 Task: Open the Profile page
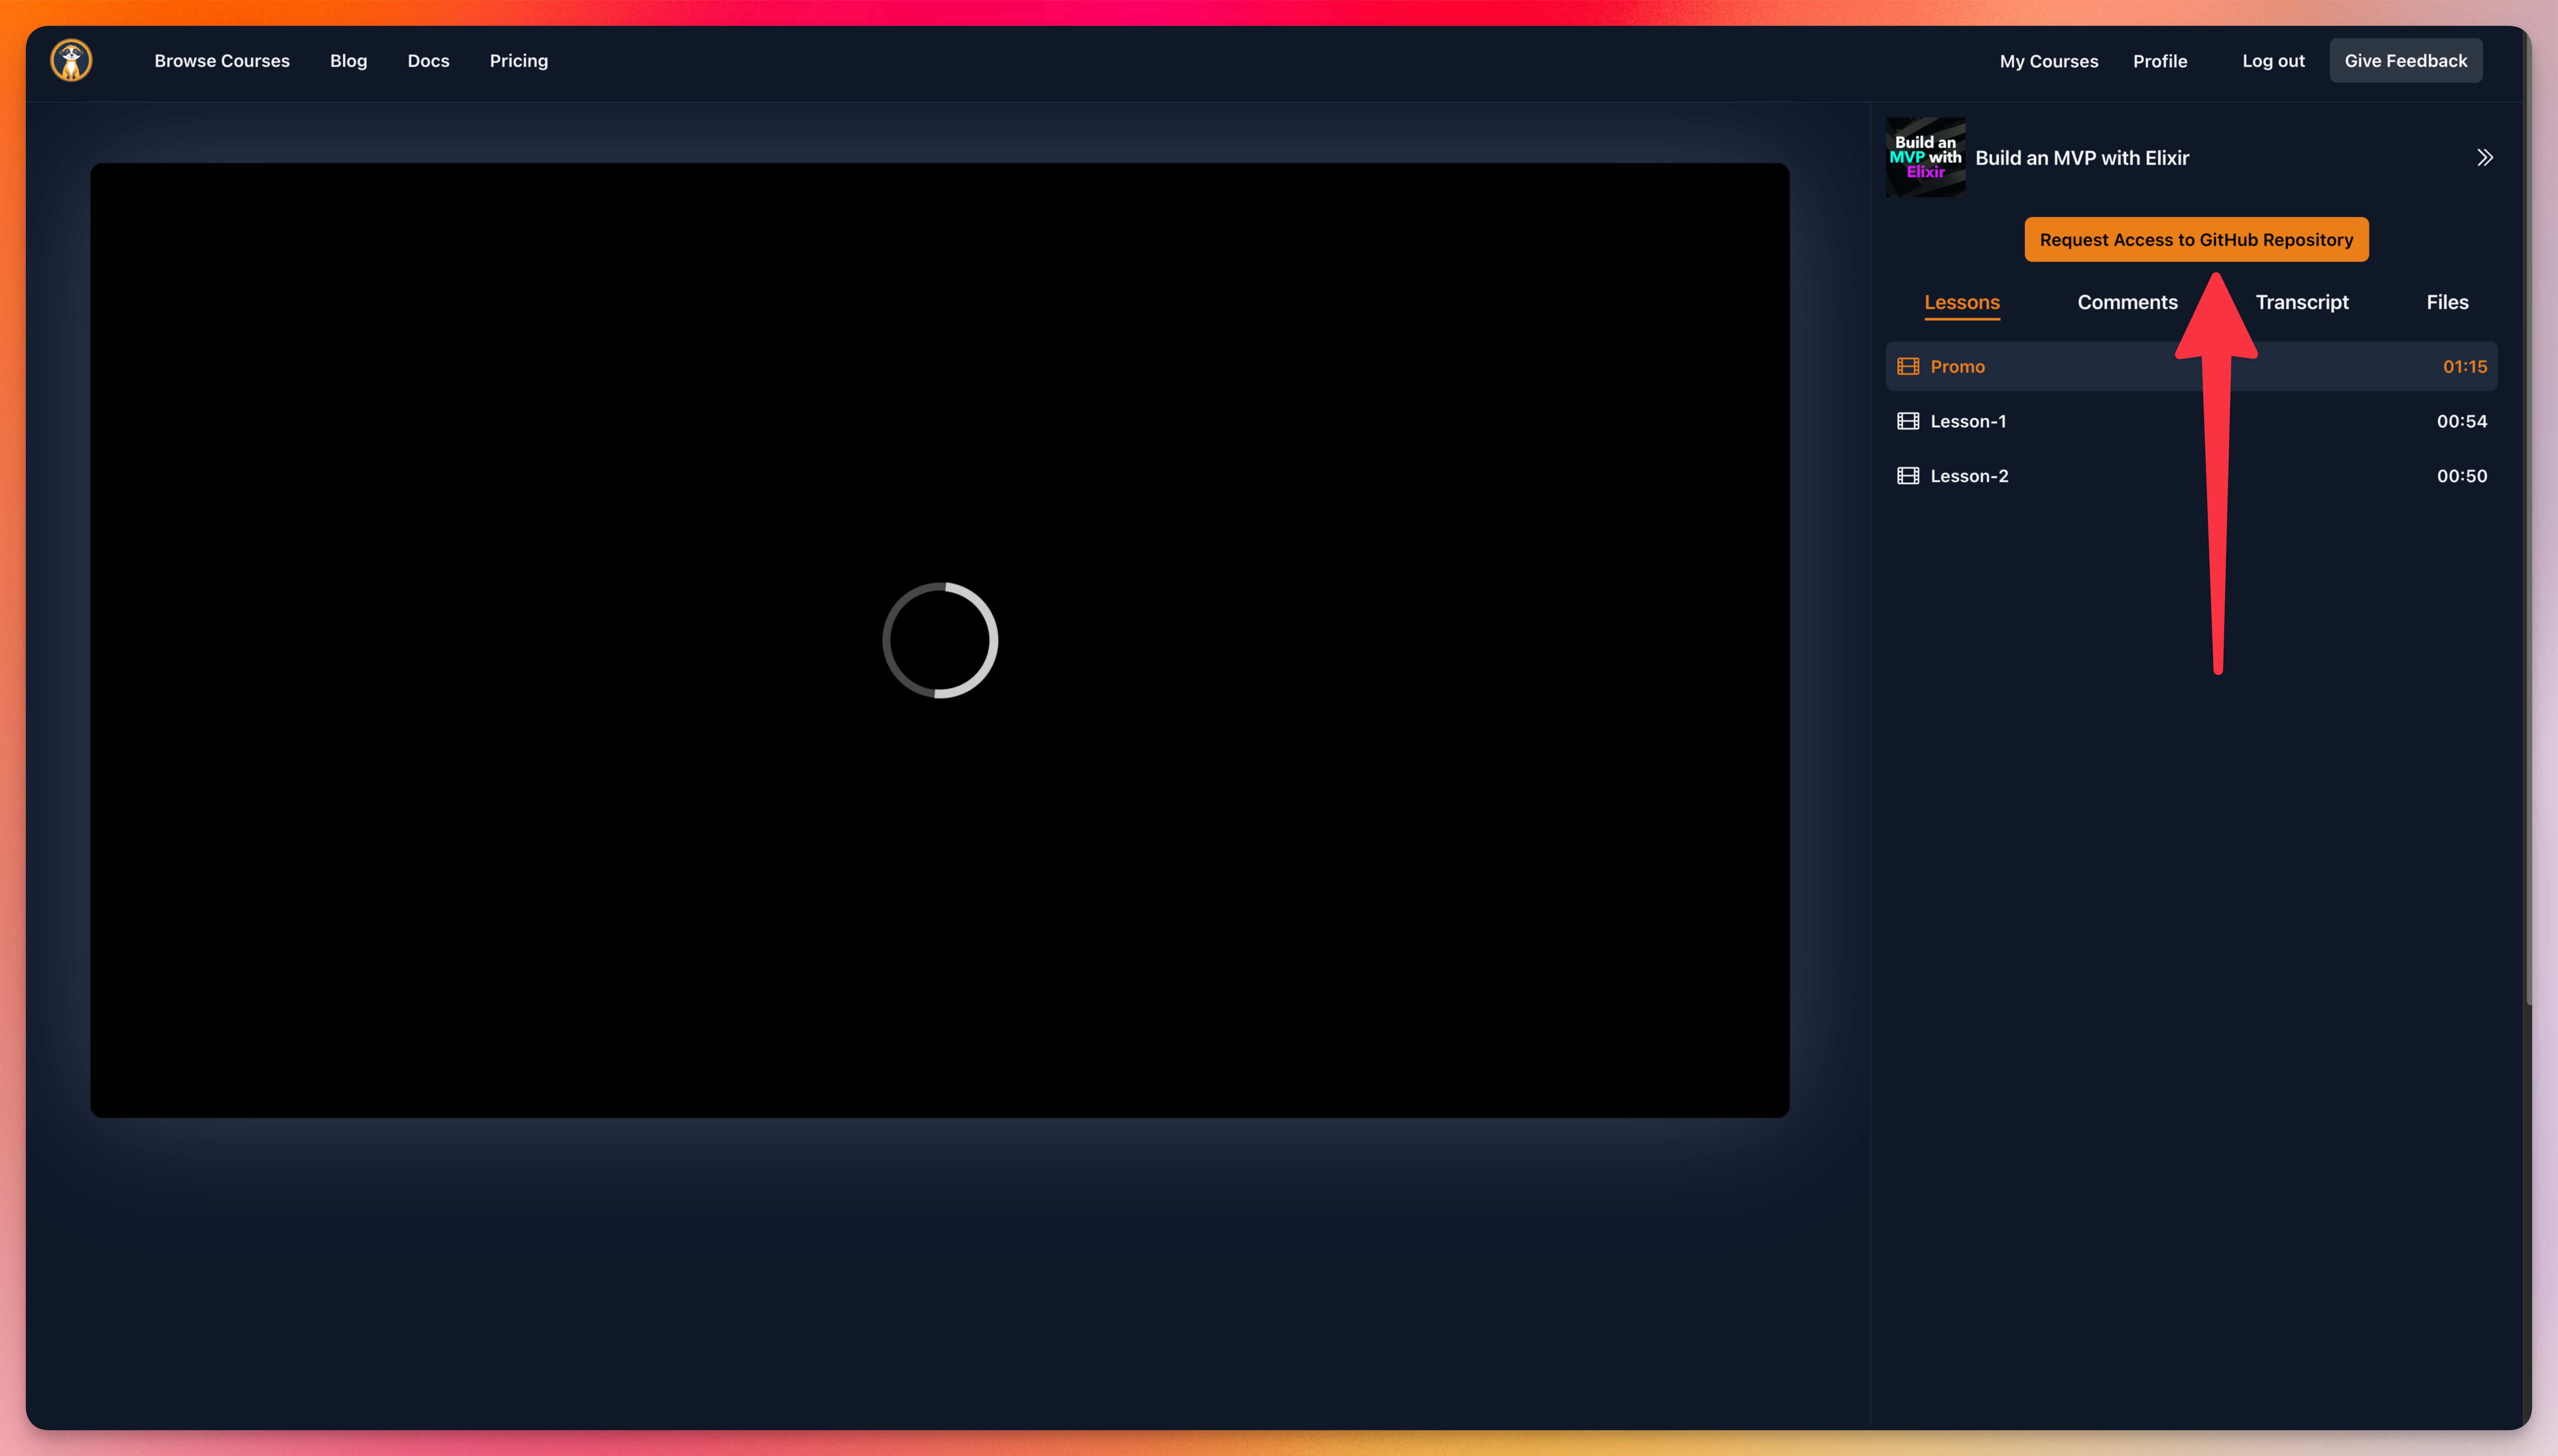2159,61
